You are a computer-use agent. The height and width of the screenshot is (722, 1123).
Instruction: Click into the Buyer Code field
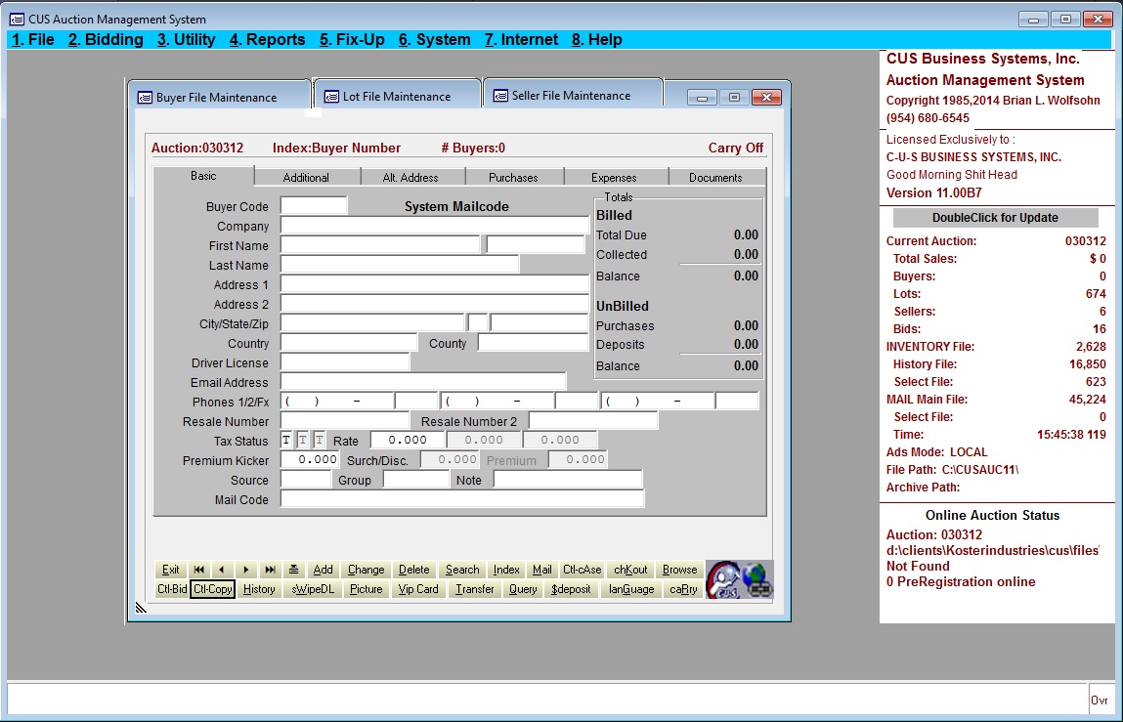coord(314,206)
